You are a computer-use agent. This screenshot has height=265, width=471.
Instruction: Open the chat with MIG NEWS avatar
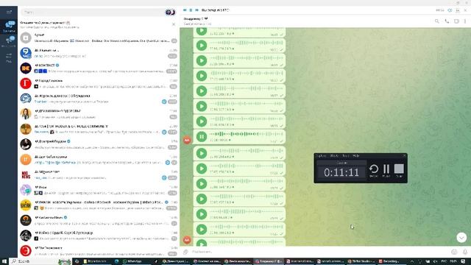[99, 174]
